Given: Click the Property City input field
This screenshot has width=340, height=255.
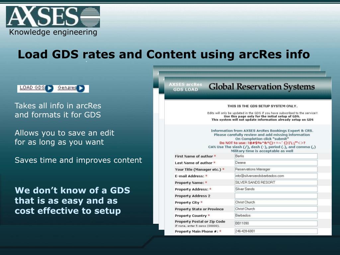Looking at the screenshot, I should (x=276, y=202).
